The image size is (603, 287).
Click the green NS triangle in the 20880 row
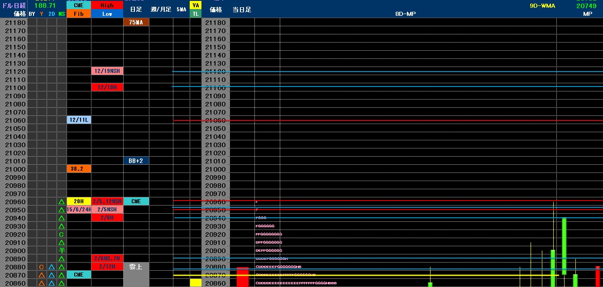click(61, 267)
